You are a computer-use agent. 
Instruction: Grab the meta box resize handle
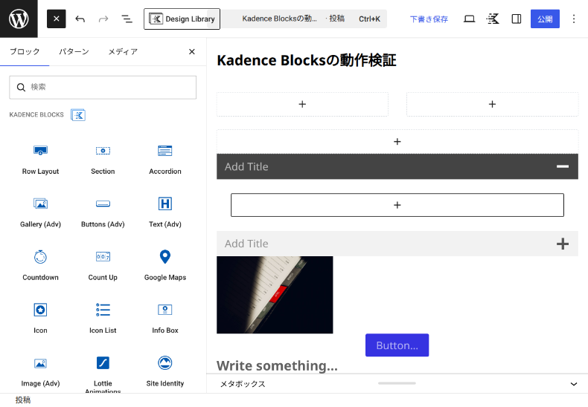tap(397, 383)
